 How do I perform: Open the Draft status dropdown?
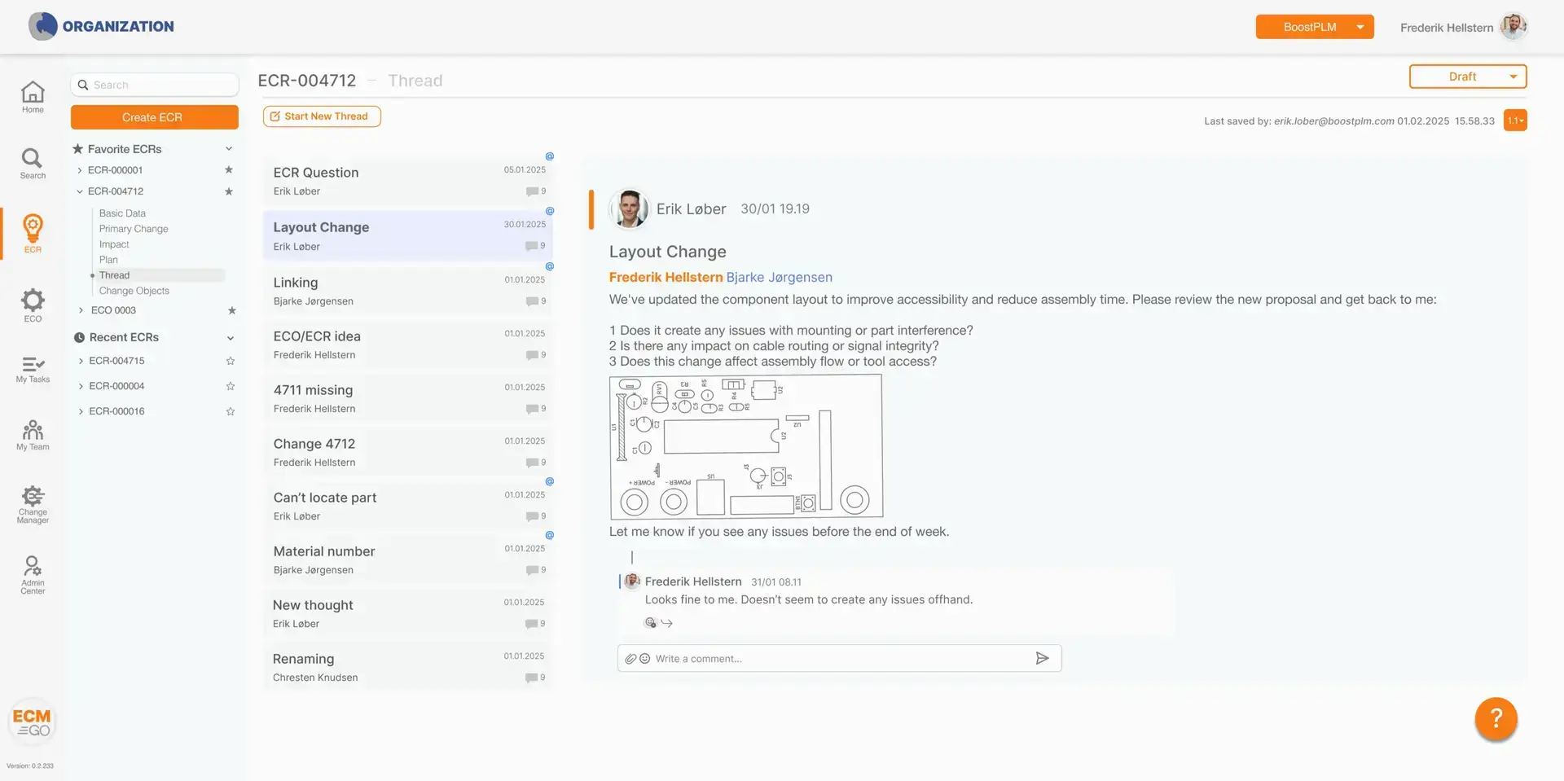coord(1468,77)
